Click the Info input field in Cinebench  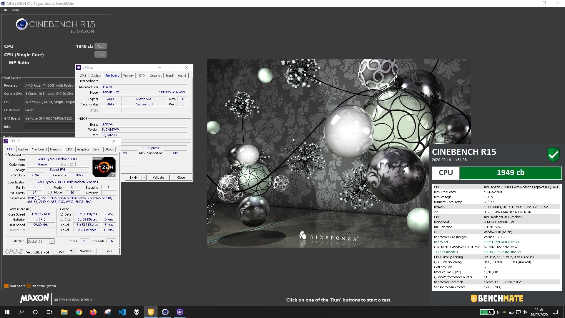click(x=49, y=127)
